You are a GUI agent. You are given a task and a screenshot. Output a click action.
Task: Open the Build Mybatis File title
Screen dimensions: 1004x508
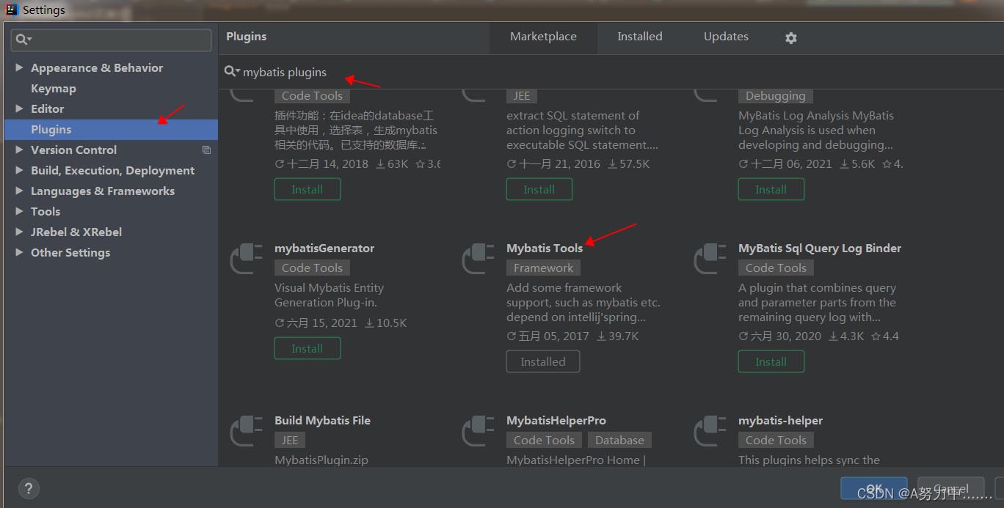click(322, 420)
